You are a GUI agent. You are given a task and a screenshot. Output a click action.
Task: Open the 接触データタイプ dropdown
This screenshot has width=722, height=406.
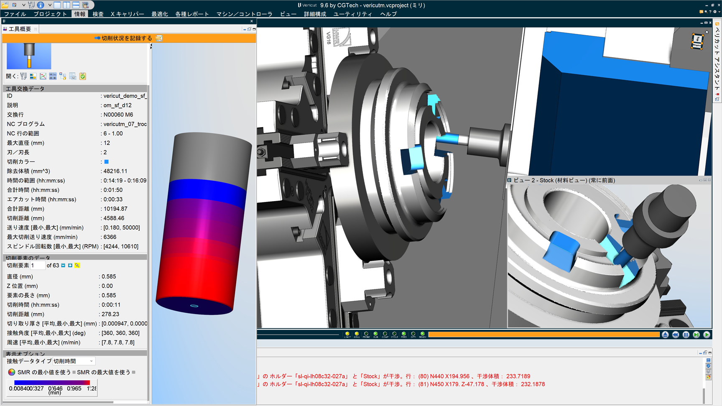(74, 361)
